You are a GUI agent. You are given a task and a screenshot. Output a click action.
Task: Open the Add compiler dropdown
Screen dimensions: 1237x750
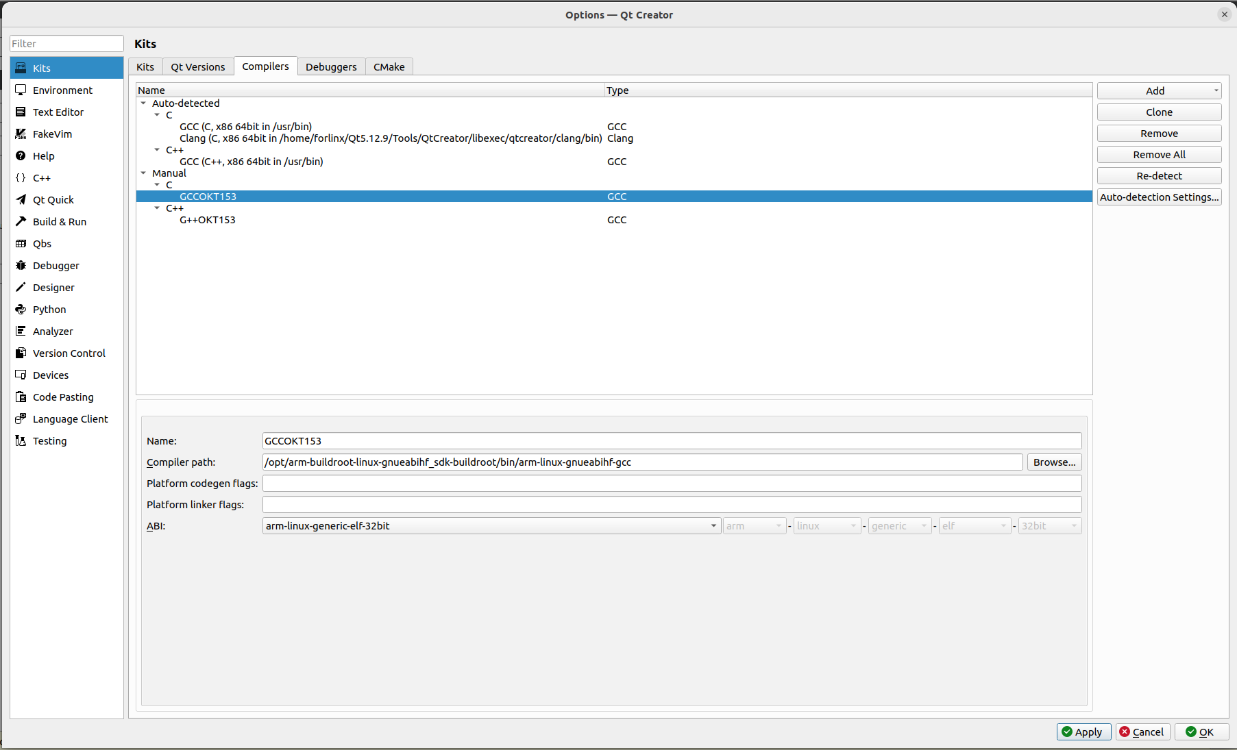[1159, 90]
